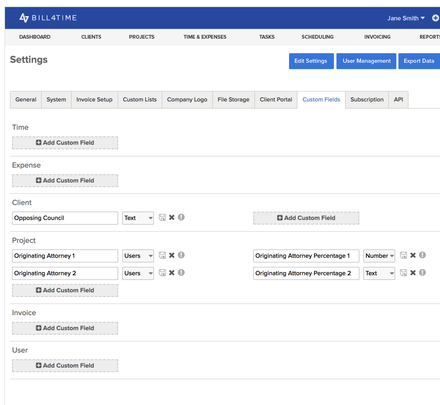Save the Originating Attorney 2 field

[x=162, y=273]
